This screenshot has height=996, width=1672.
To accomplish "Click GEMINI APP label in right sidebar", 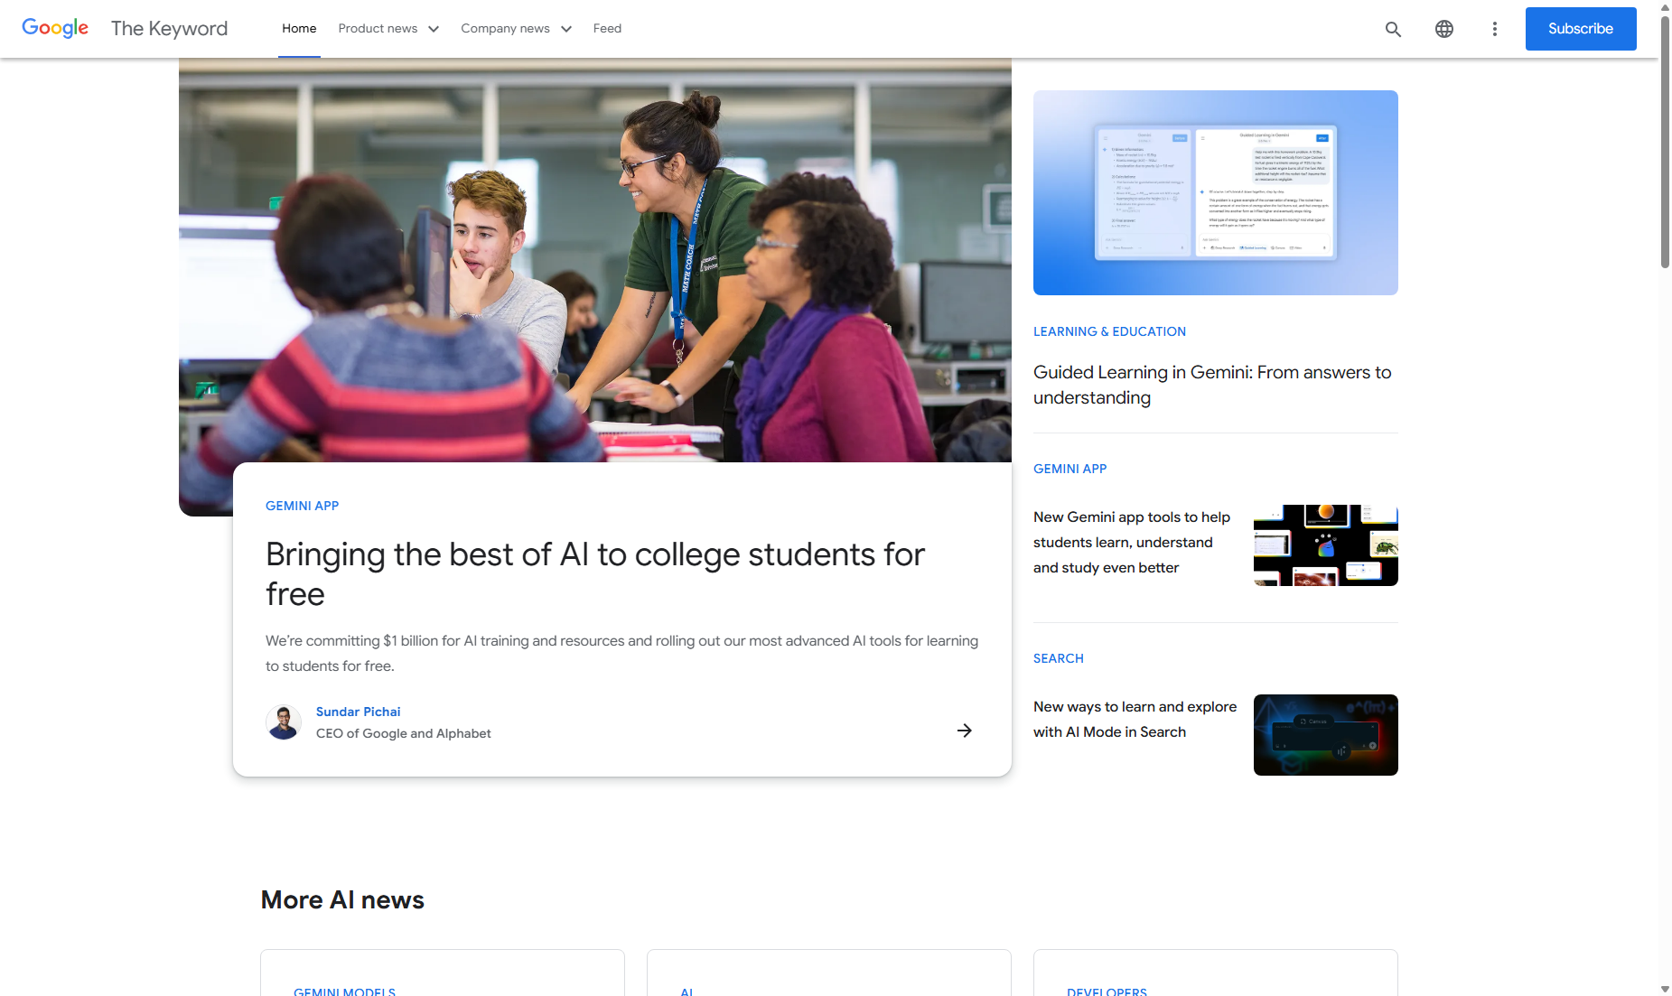I will point(1070,469).
